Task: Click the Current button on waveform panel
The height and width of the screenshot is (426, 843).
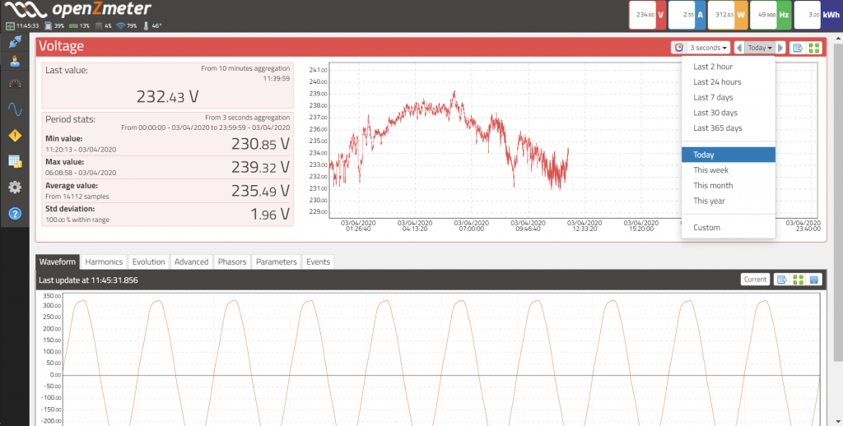Action: click(x=756, y=280)
